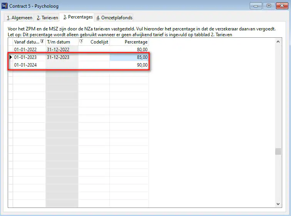Sort by the Vanaf datum column header

coord(26,42)
